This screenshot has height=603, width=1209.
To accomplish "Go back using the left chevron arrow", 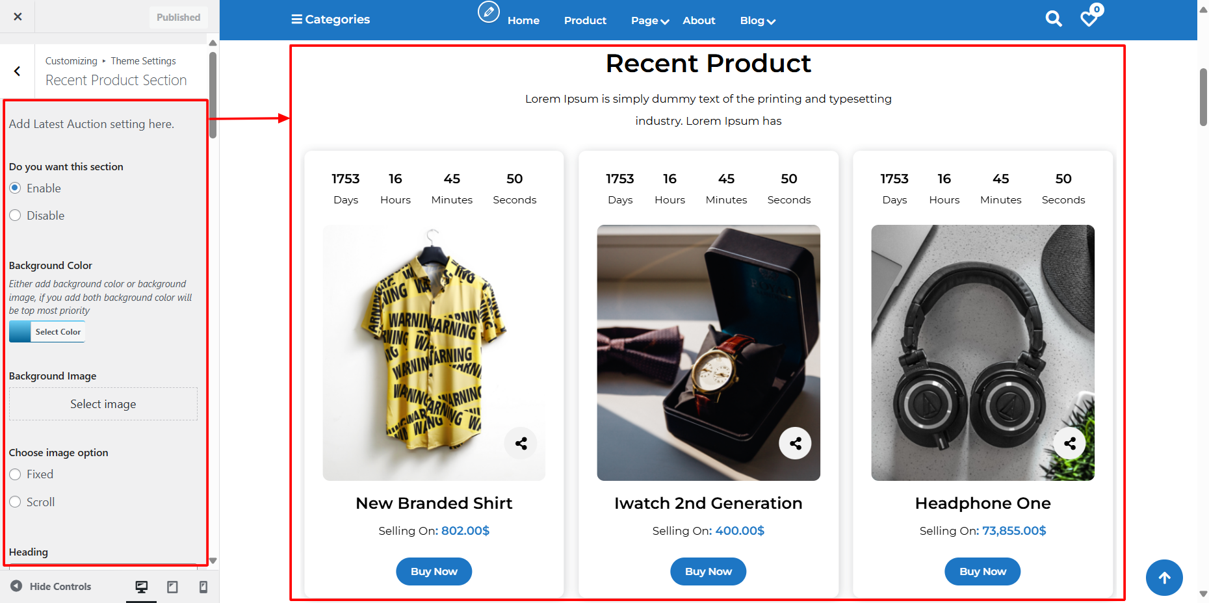I will [18, 71].
